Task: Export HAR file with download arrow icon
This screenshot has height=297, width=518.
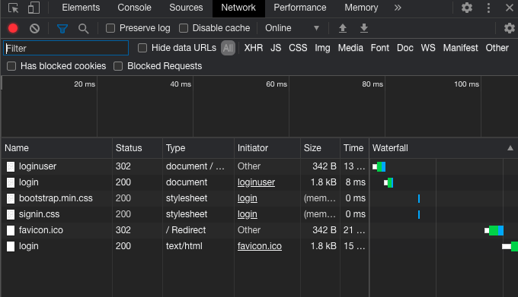Action: [363, 28]
